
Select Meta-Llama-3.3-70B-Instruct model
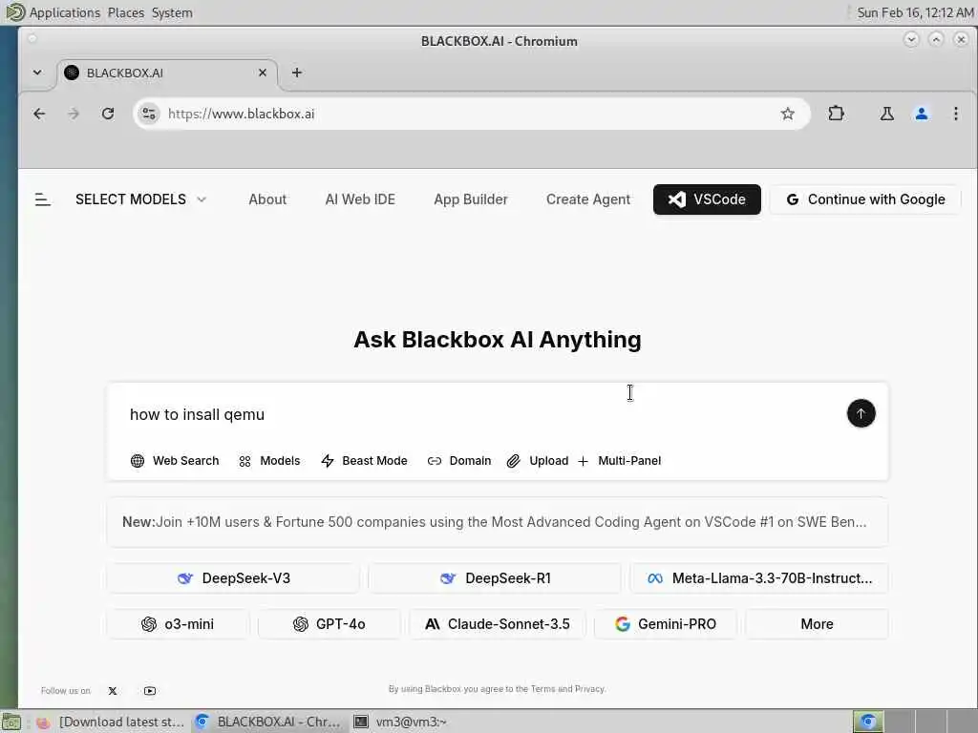(x=759, y=578)
